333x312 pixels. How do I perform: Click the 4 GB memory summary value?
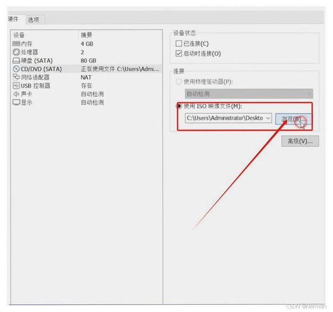coord(87,44)
